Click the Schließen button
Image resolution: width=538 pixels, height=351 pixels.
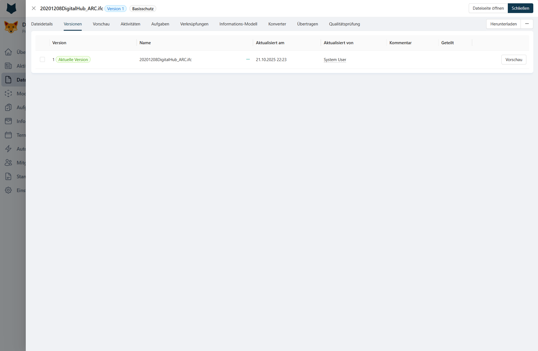(x=520, y=8)
